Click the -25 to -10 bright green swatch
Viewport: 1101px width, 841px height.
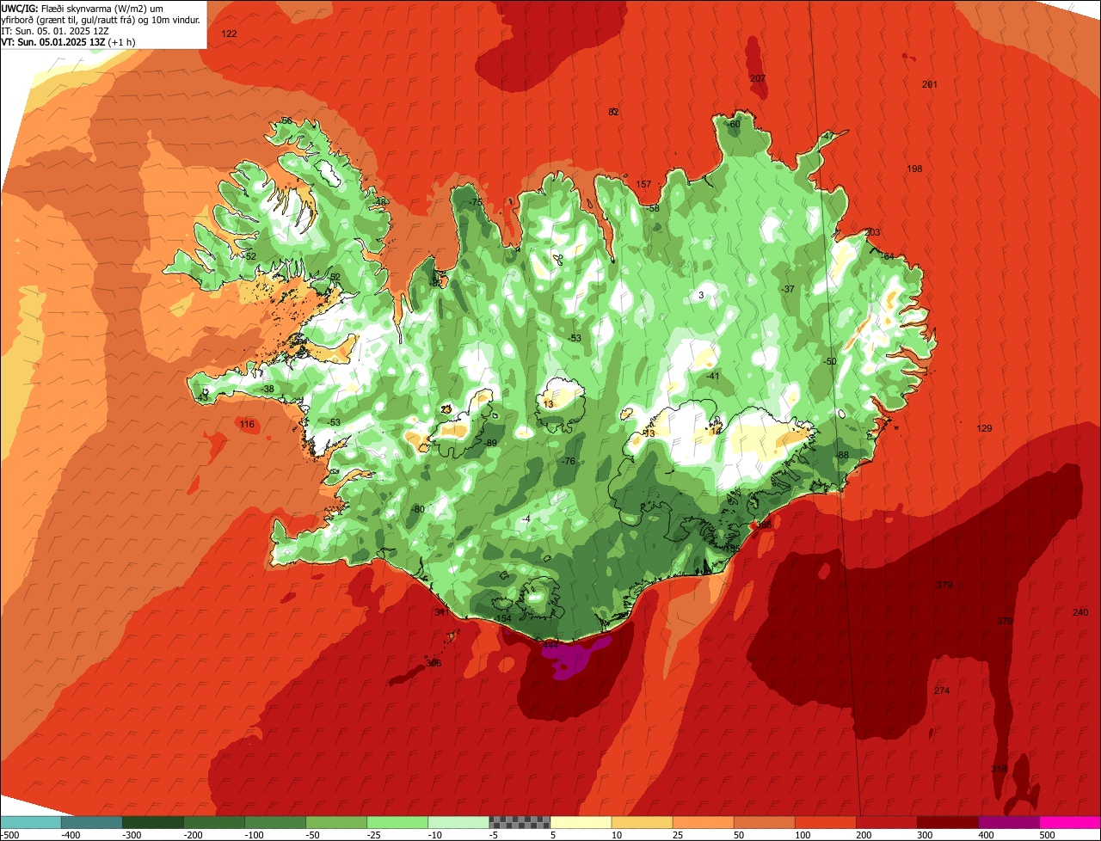pos(397,822)
